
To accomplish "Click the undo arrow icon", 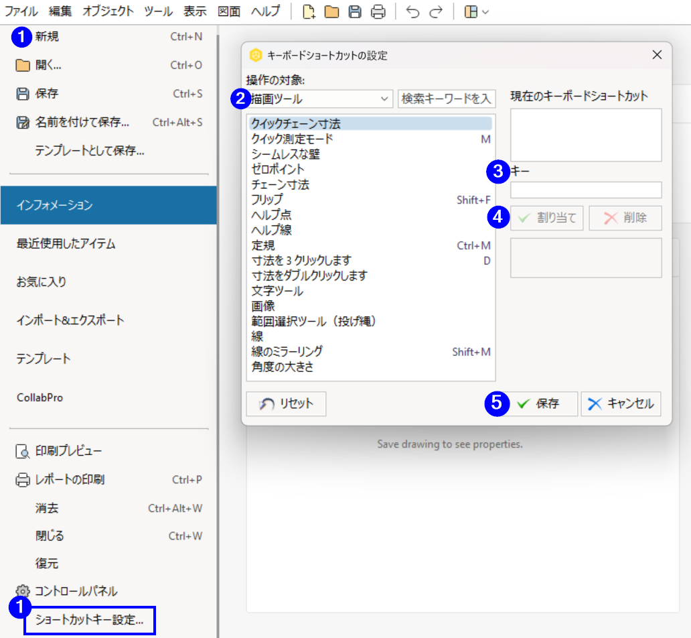I will 412,12.
